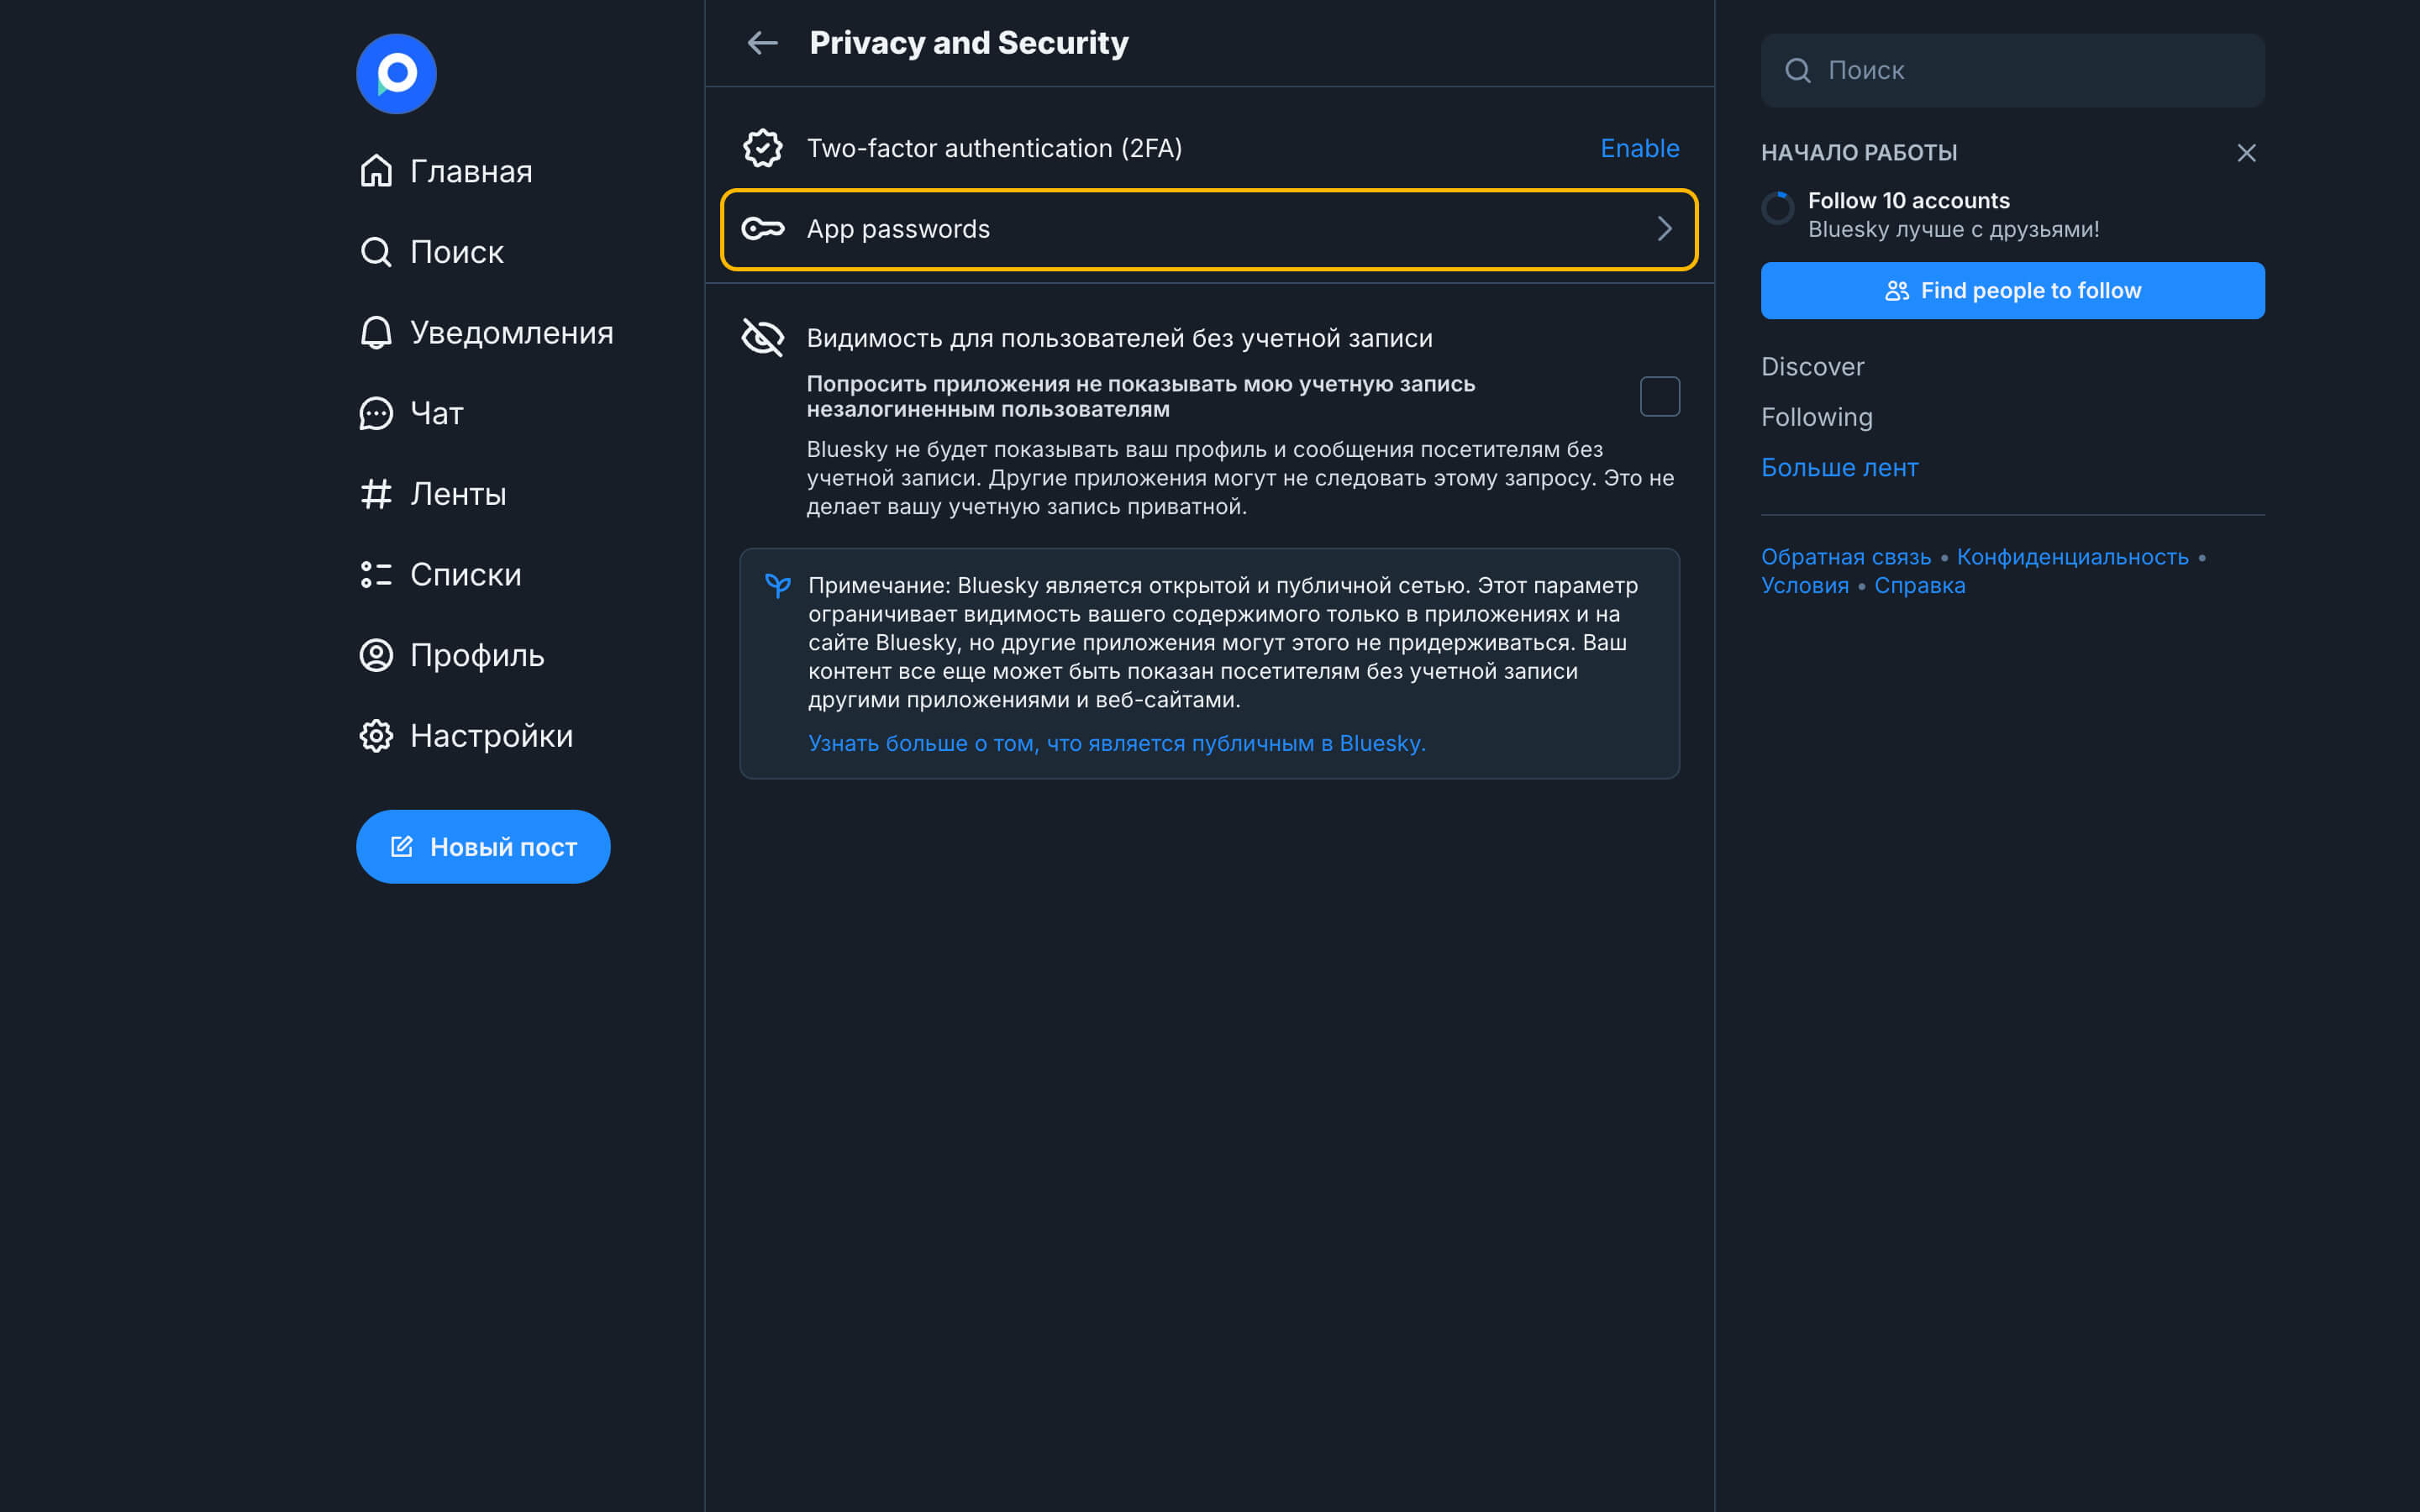Screen dimensions: 2420x1512
Task: Enable two-factor authentication
Action: 1639,148
